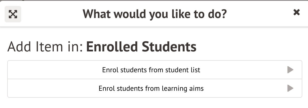Select Enrol students from learning aims

click(x=151, y=88)
